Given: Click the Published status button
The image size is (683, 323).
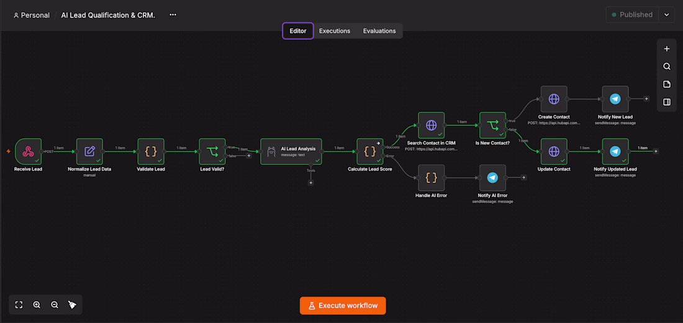Looking at the screenshot, I should click(x=632, y=15).
